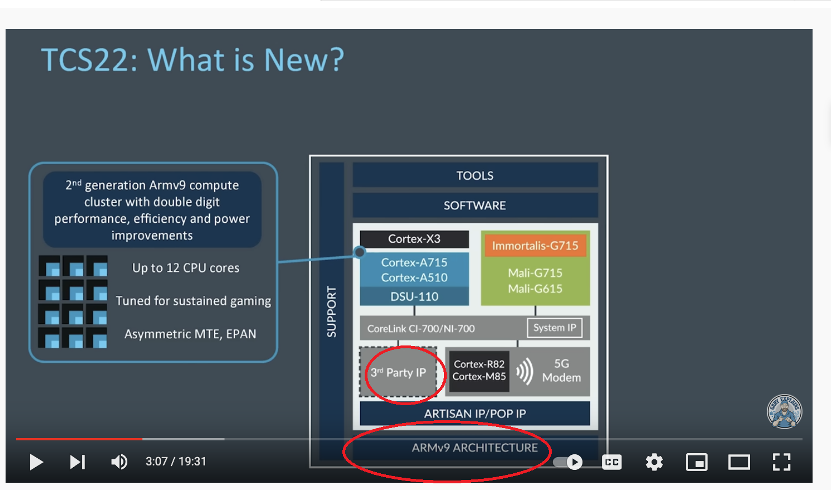Click the 3:07 / 19:31 time display
The width and height of the screenshot is (831, 490).
(176, 462)
